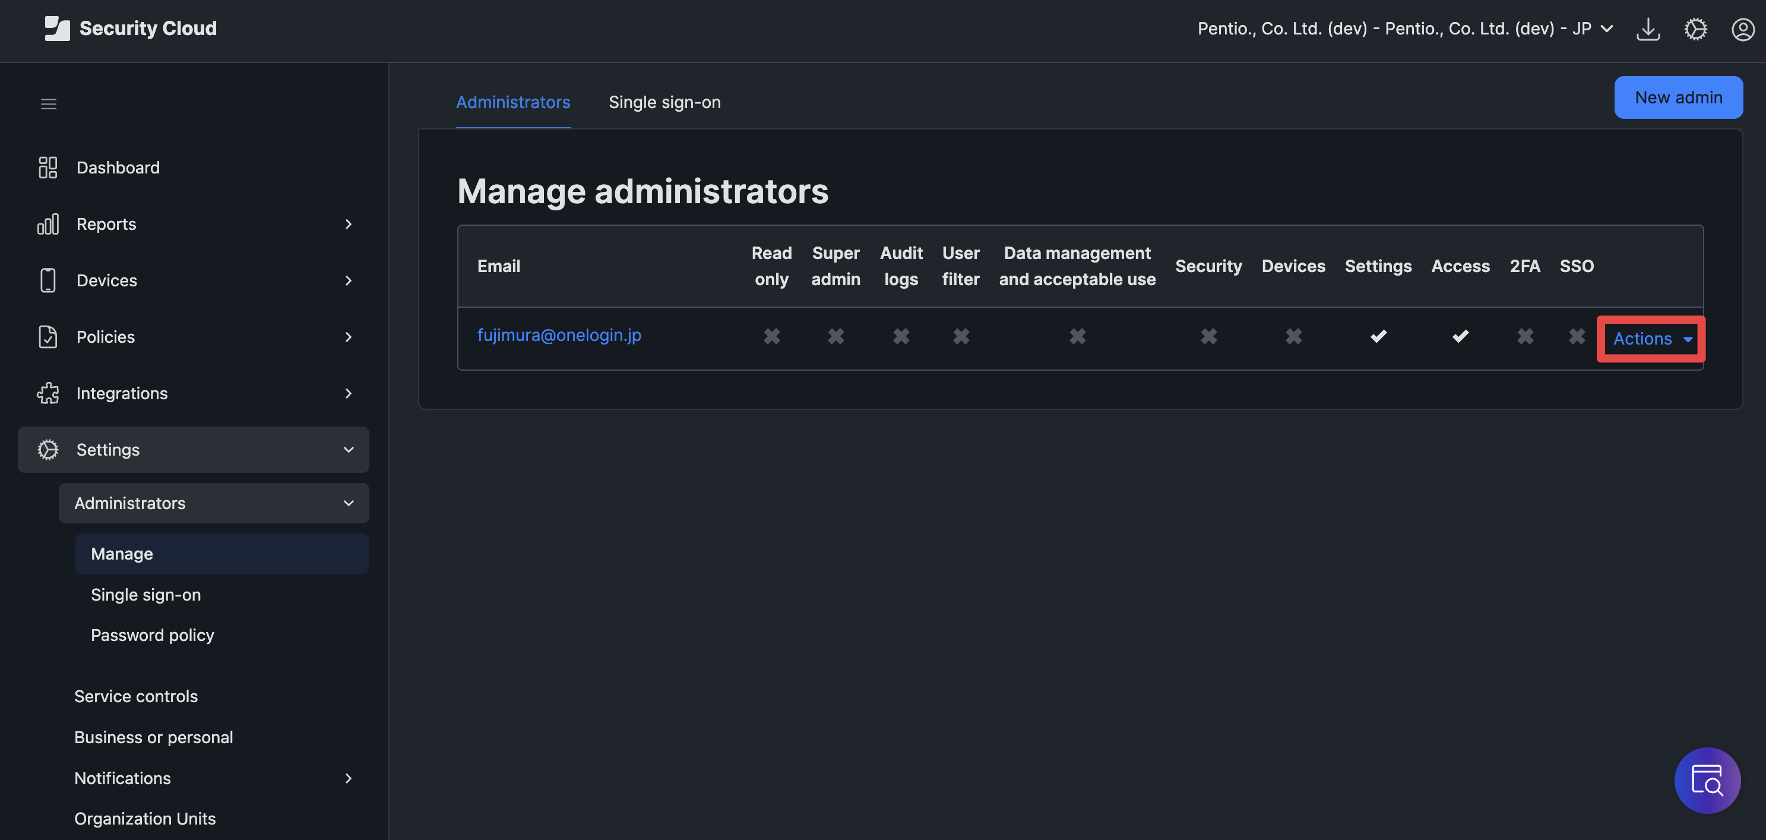Click the Security Cloud title text
This screenshot has height=840, width=1766.
(x=148, y=28)
